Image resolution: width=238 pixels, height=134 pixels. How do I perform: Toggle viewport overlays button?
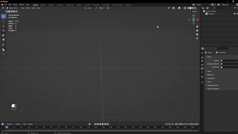tap(179, 8)
